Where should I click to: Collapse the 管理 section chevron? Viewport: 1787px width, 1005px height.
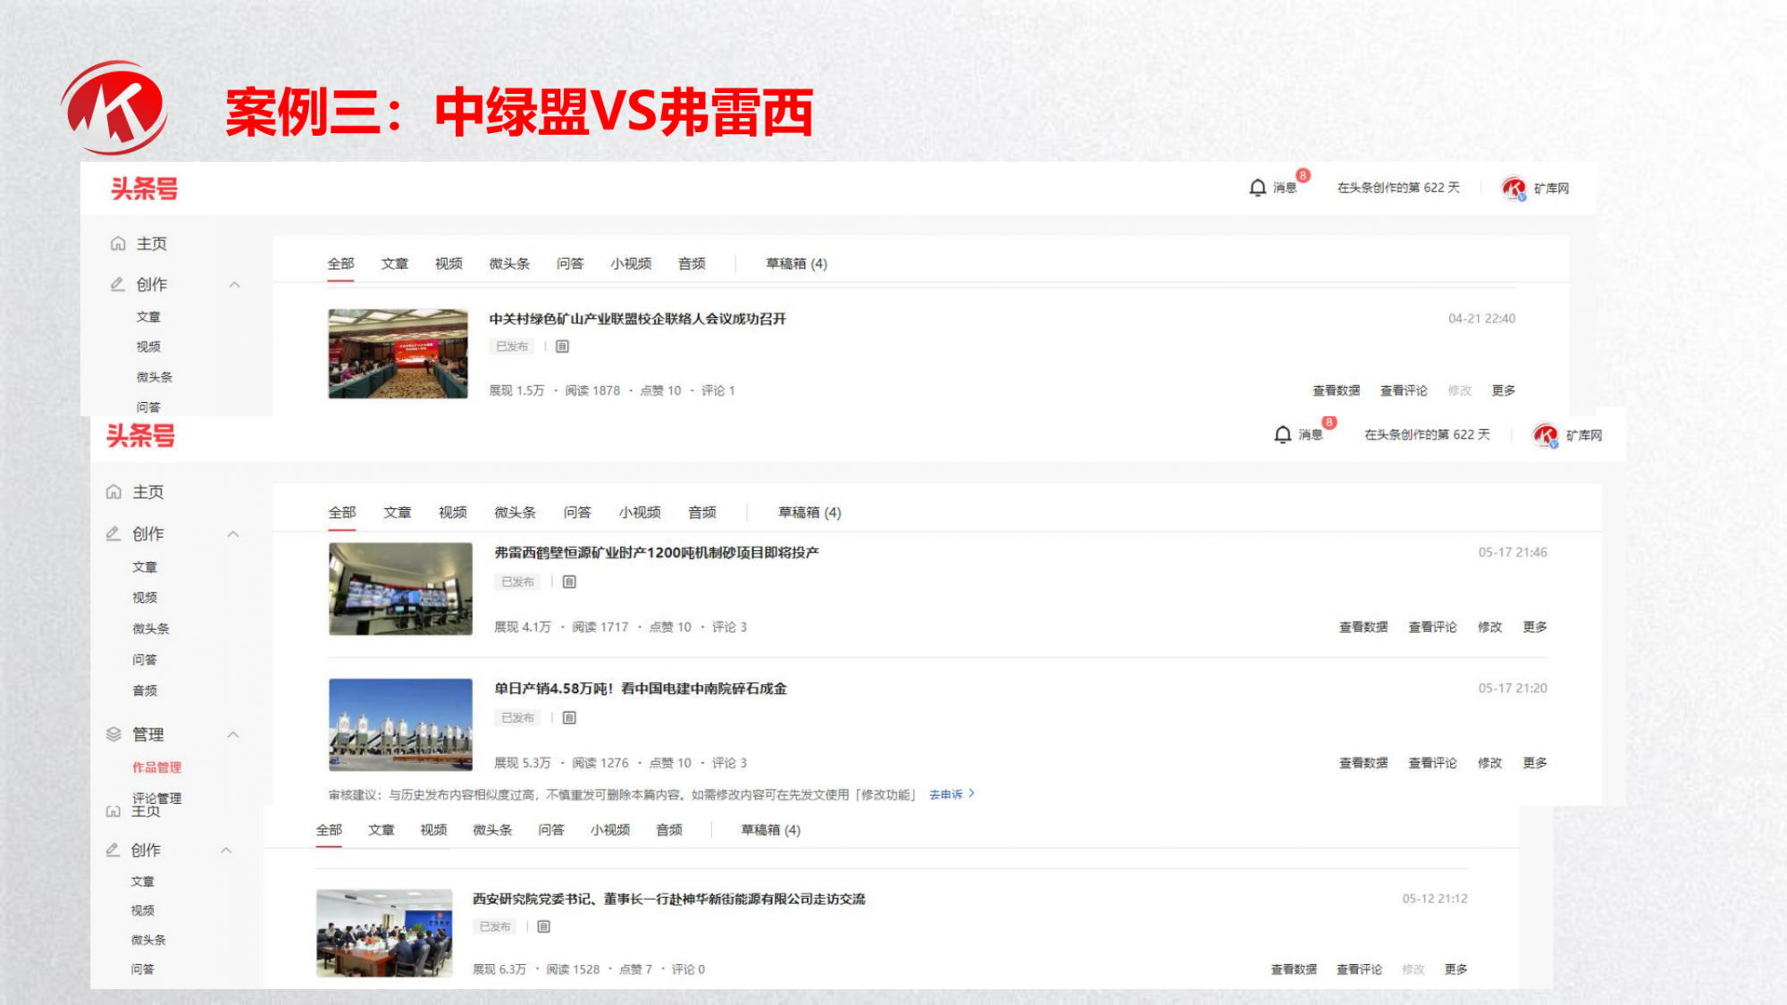point(233,734)
